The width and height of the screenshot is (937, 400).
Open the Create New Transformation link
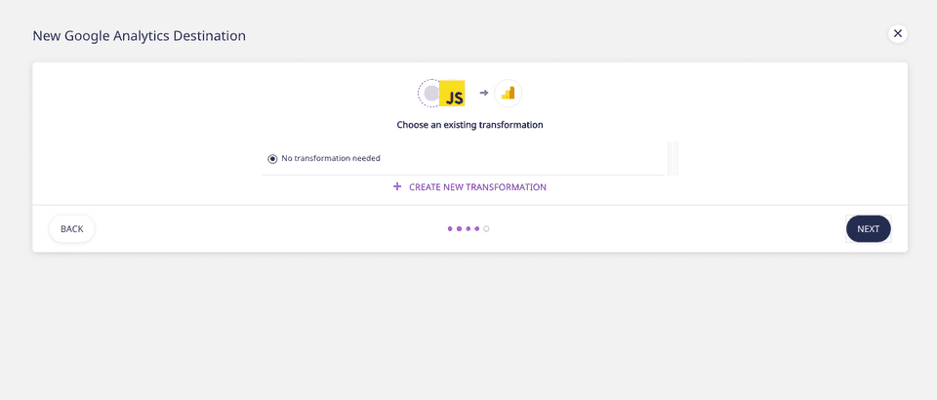(477, 186)
